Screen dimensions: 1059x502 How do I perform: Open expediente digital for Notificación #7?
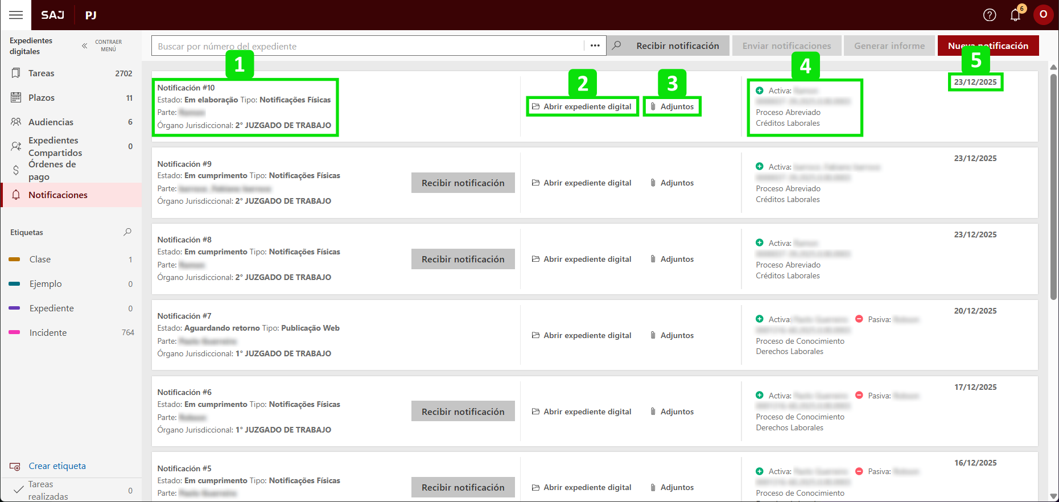pyautogui.click(x=582, y=335)
